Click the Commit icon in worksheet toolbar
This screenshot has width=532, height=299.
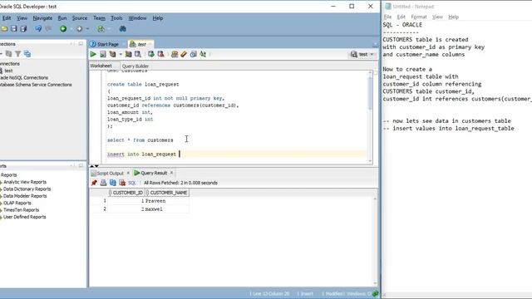pos(151,54)
